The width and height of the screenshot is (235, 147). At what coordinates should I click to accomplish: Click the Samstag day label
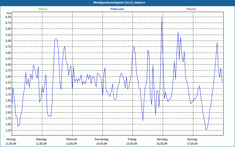(162, 139)
